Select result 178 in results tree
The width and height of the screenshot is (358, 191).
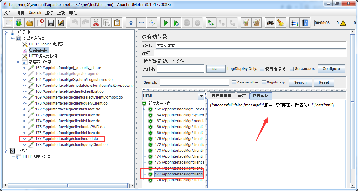[179, 180]
